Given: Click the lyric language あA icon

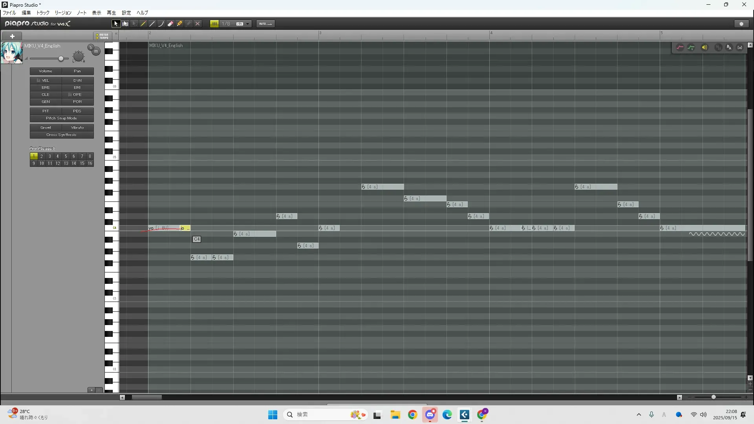Looking at the screenshot, I should click(x=729, y=48).
